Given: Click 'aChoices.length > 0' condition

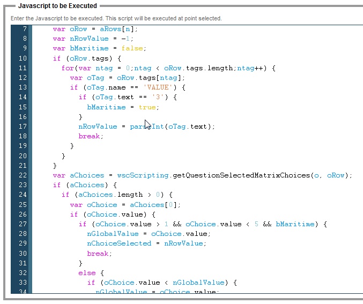Looking at the screenshot, I should pyautogui.click(x=114, y=195).
